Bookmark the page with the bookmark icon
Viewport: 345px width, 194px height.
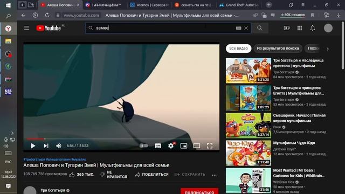click(x=312, y=15)
